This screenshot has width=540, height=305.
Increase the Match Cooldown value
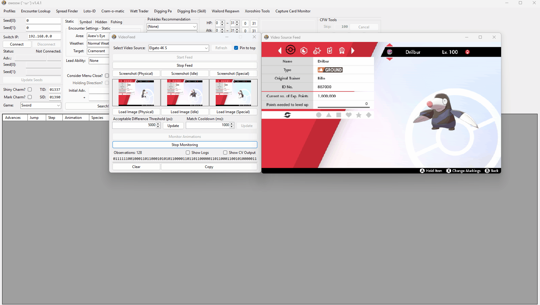pyautogui.click(x=232, y=124)
